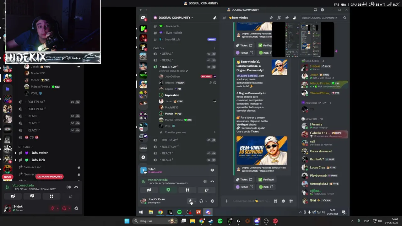Click Convidar para voz in ROLEPLAY channel
The width and height of the screenshot is (402, 226).
(x=175, y=132)
